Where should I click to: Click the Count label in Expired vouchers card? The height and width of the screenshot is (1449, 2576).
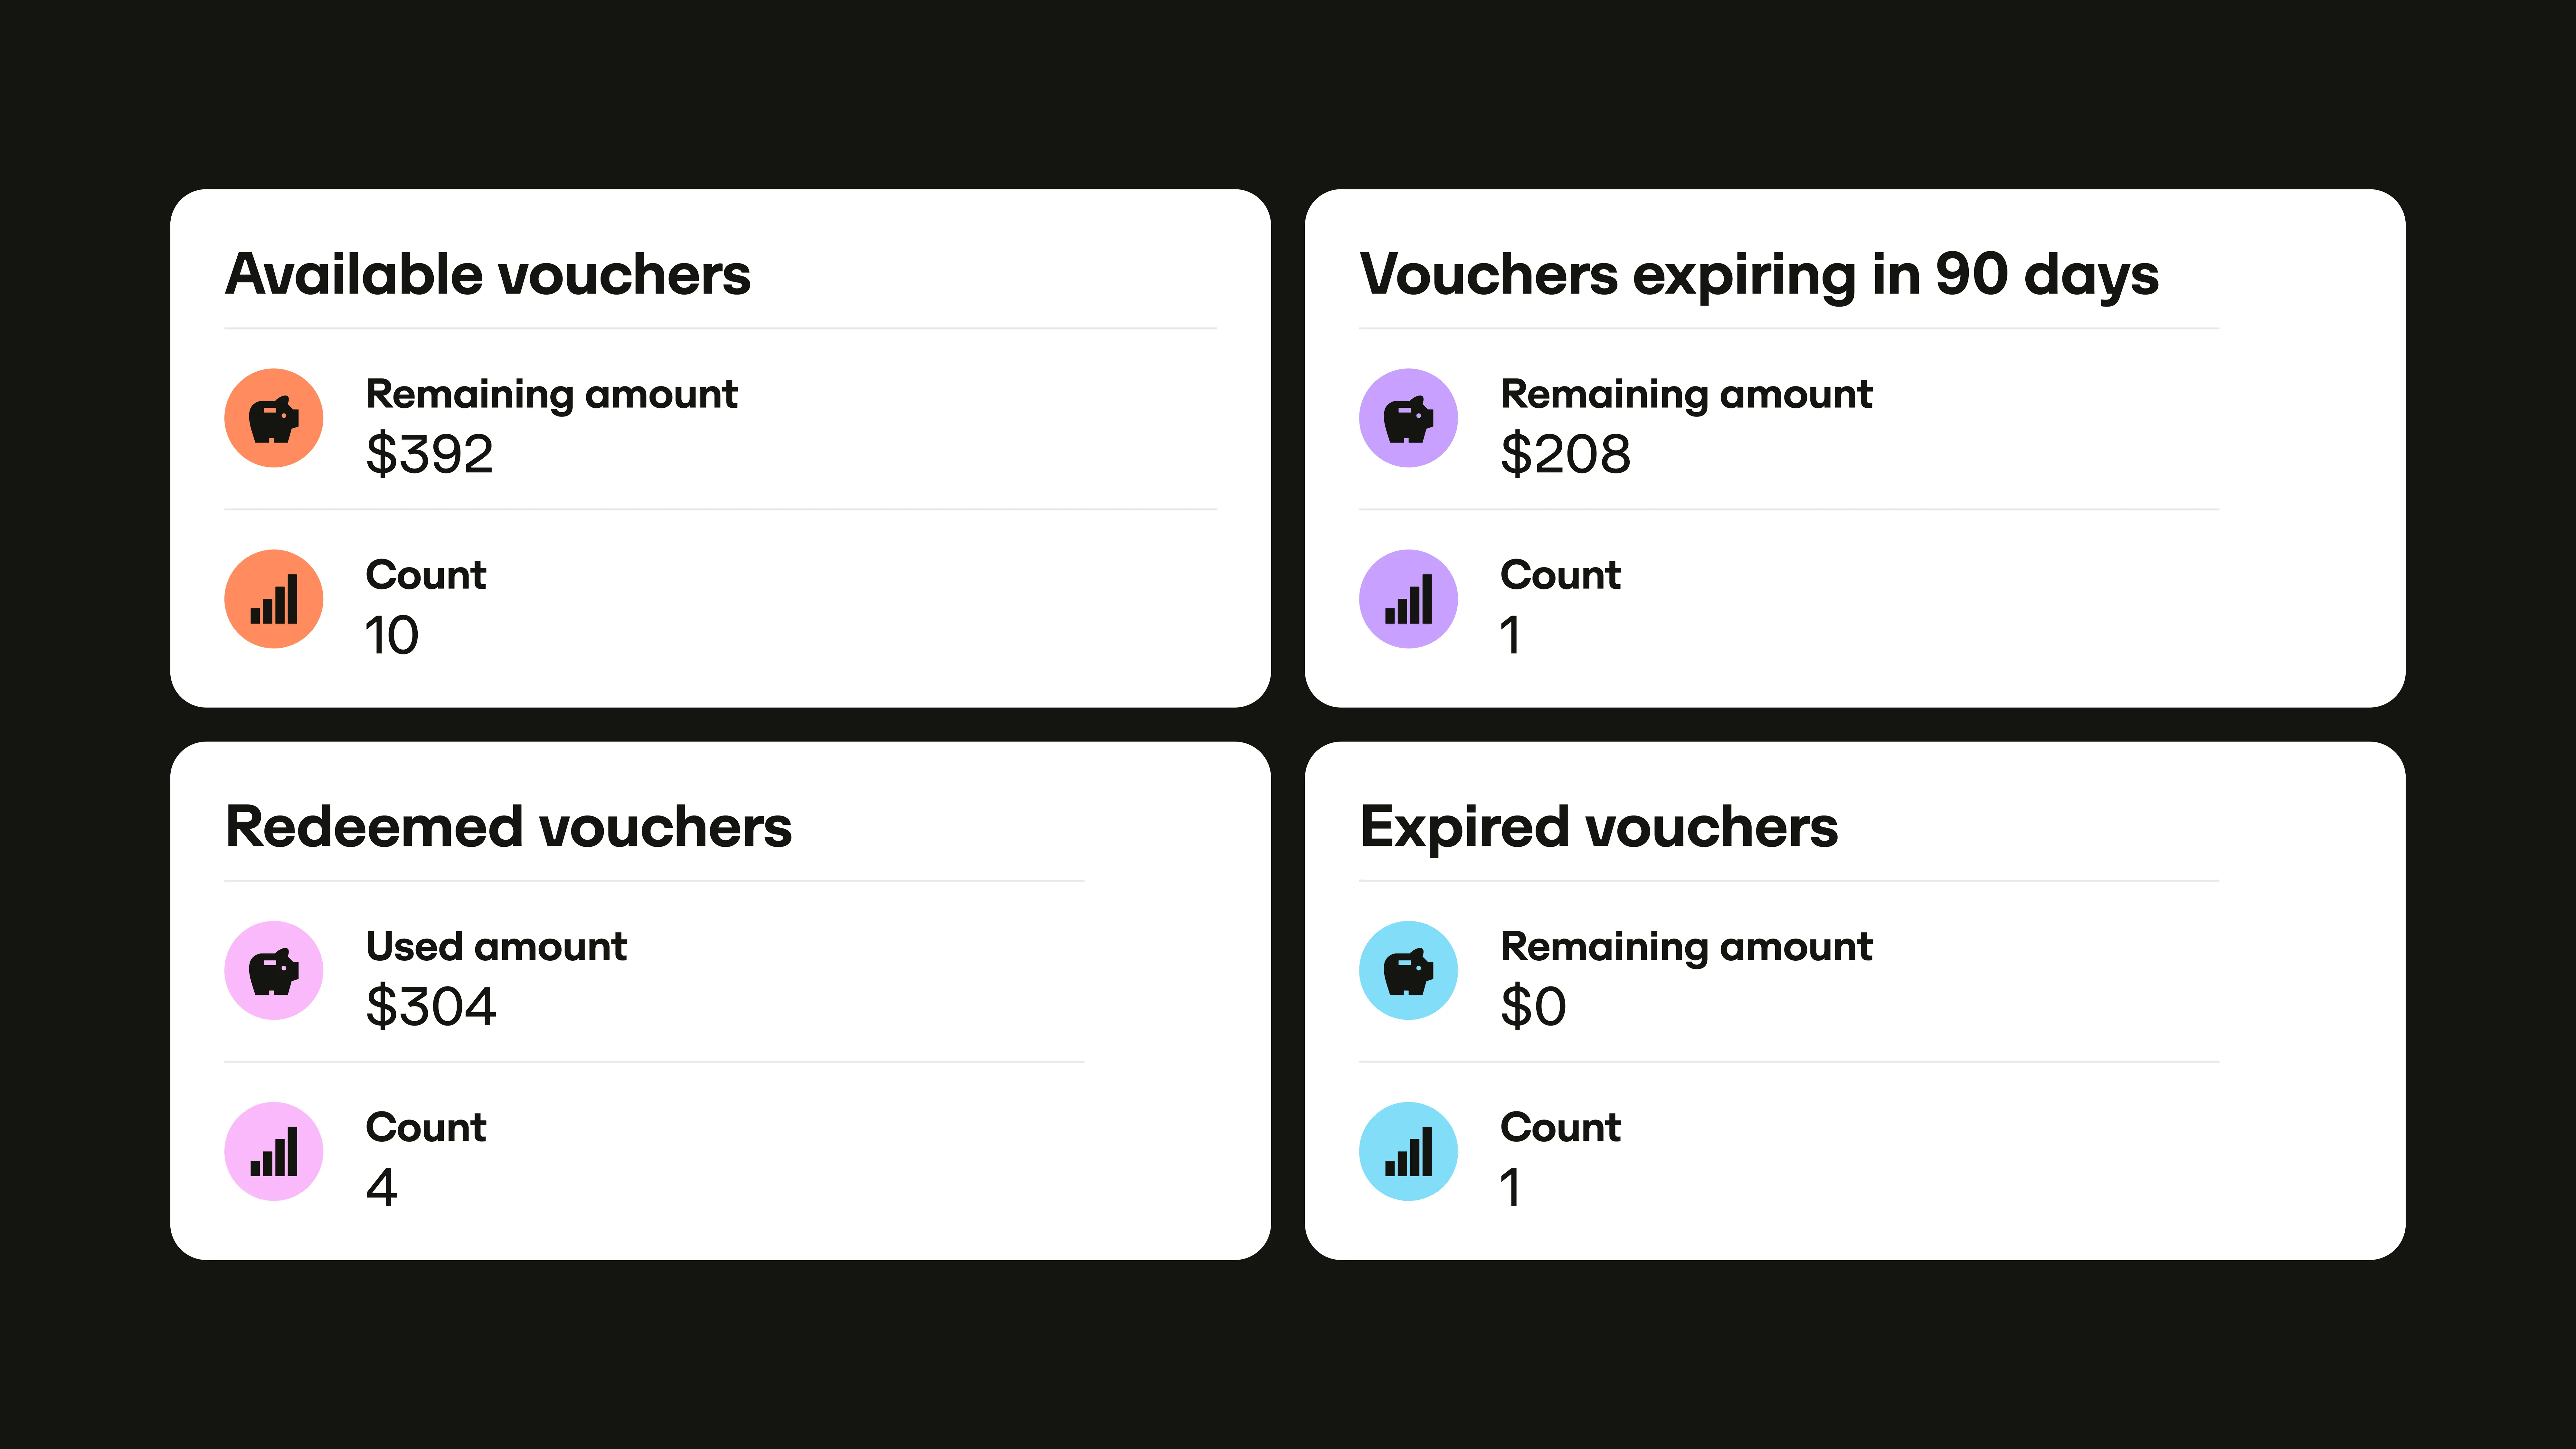pos(1561,1127)
